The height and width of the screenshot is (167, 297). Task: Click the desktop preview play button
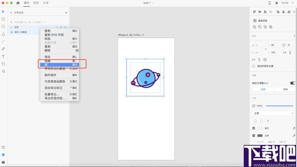(x=277, y=3)
